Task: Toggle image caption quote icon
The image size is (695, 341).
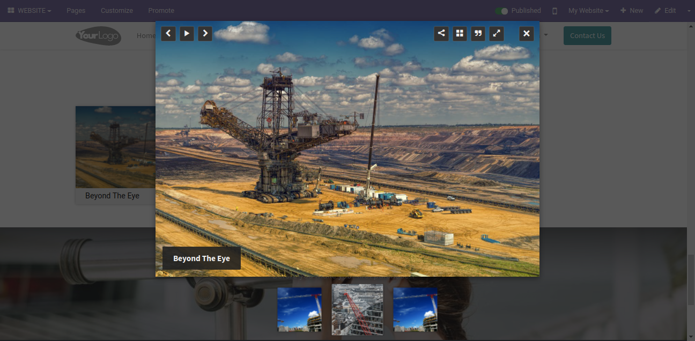Action: [x=478, y=34]
